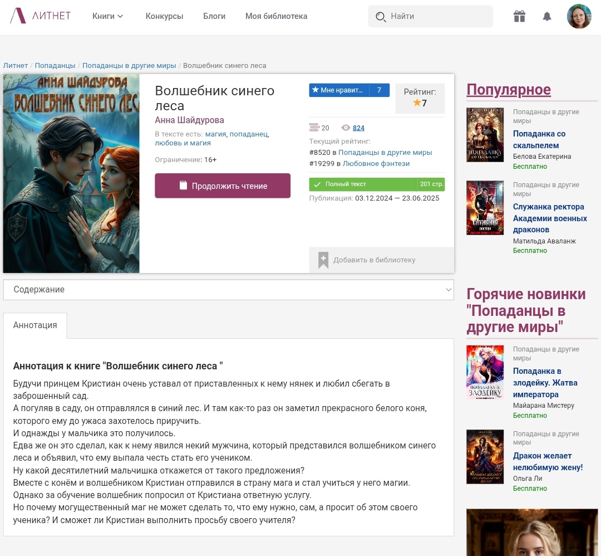Open ranking category Попаданцы в другие миры

tap(385, 152)
